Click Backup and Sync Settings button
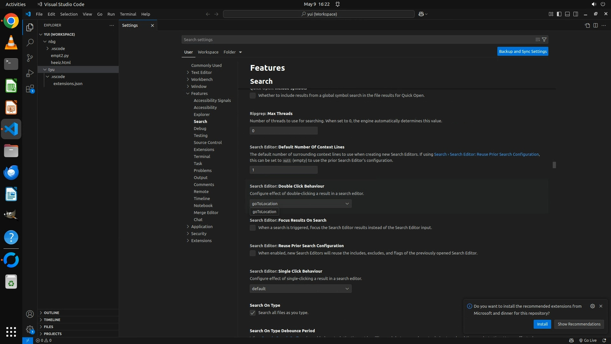611x344 pixels. point(523,51)
